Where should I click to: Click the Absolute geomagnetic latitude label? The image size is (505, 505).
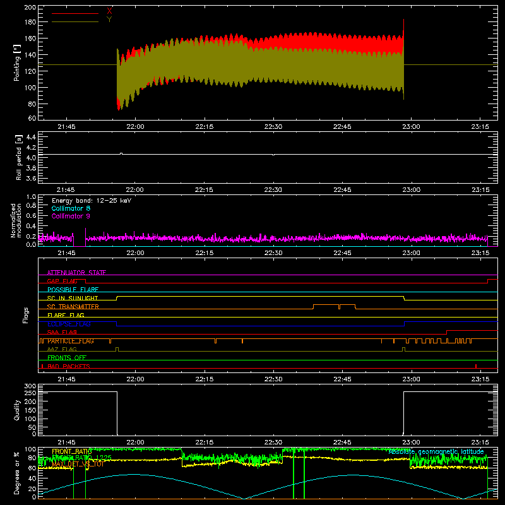point(436,452)
